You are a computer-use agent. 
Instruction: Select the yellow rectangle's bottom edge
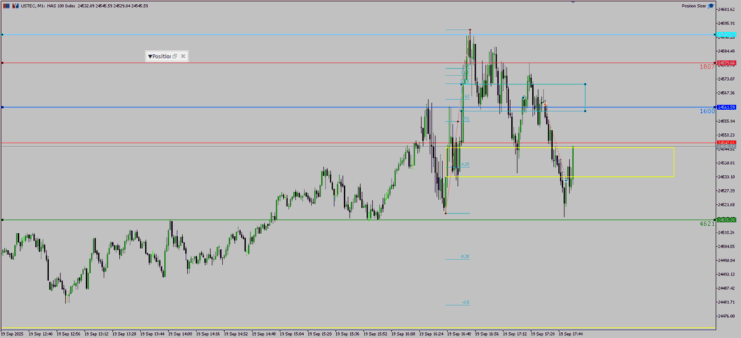click(559, 177)
